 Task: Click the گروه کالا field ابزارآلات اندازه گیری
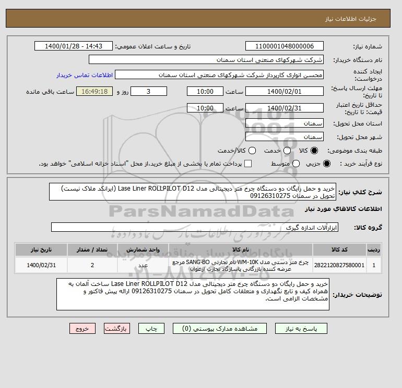coord(195,227)
